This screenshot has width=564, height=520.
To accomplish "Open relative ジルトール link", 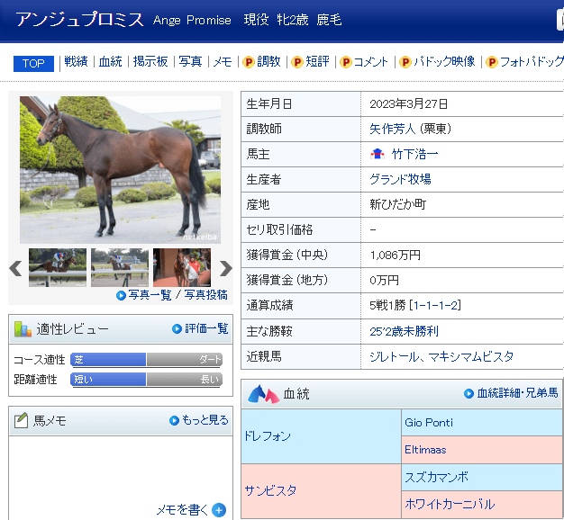I will (x=395, y=356).
